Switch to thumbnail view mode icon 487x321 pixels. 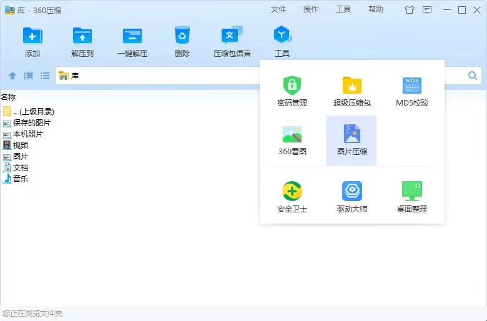click(x=29, y=76)
